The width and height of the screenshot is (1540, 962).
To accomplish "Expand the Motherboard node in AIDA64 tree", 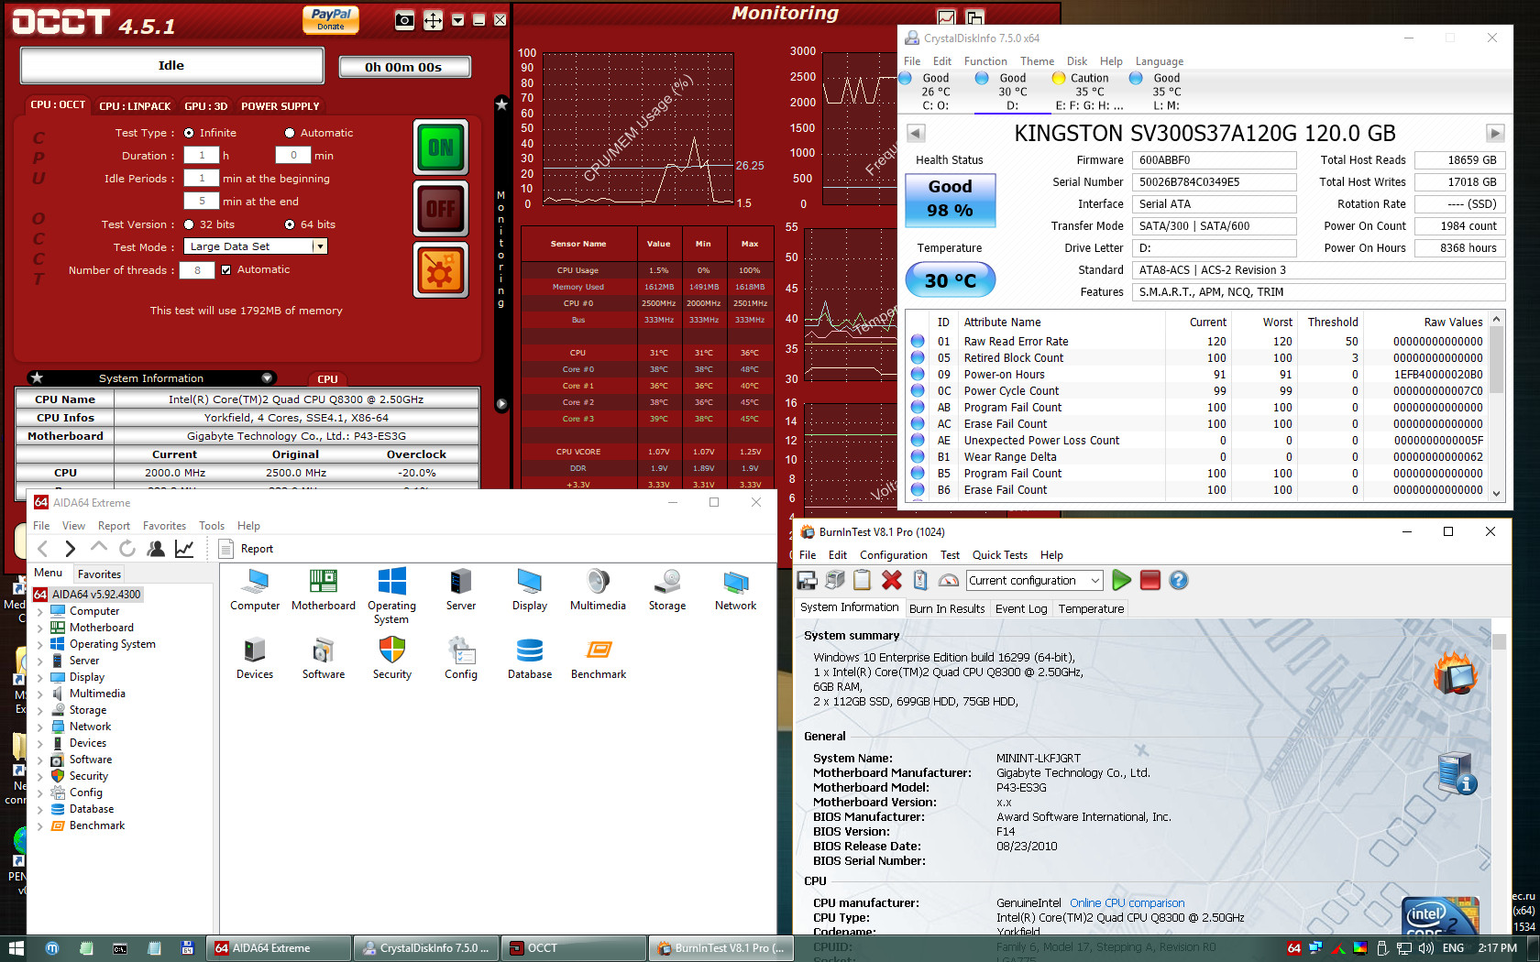I will 39,628.
